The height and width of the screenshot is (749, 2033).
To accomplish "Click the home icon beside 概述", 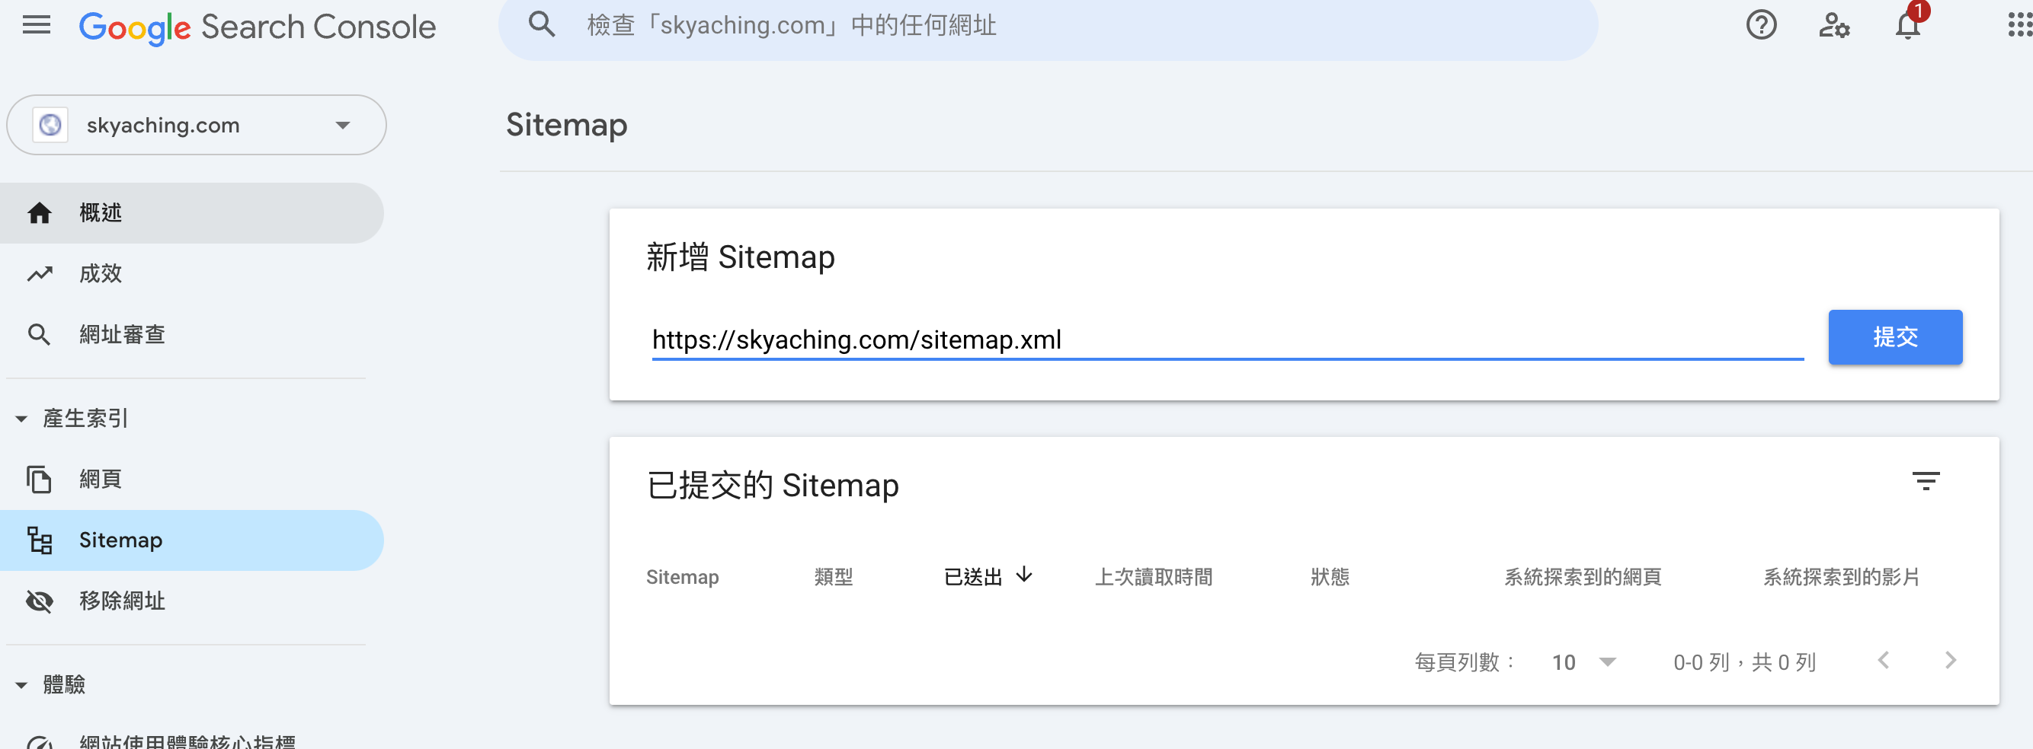I will click(40, 213).
